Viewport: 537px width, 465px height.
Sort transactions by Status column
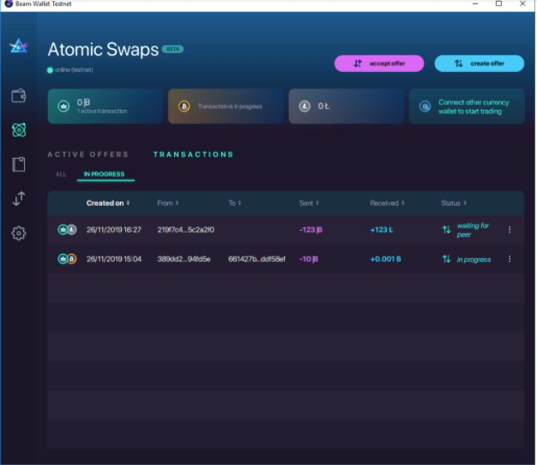click(x=452, y=203)
